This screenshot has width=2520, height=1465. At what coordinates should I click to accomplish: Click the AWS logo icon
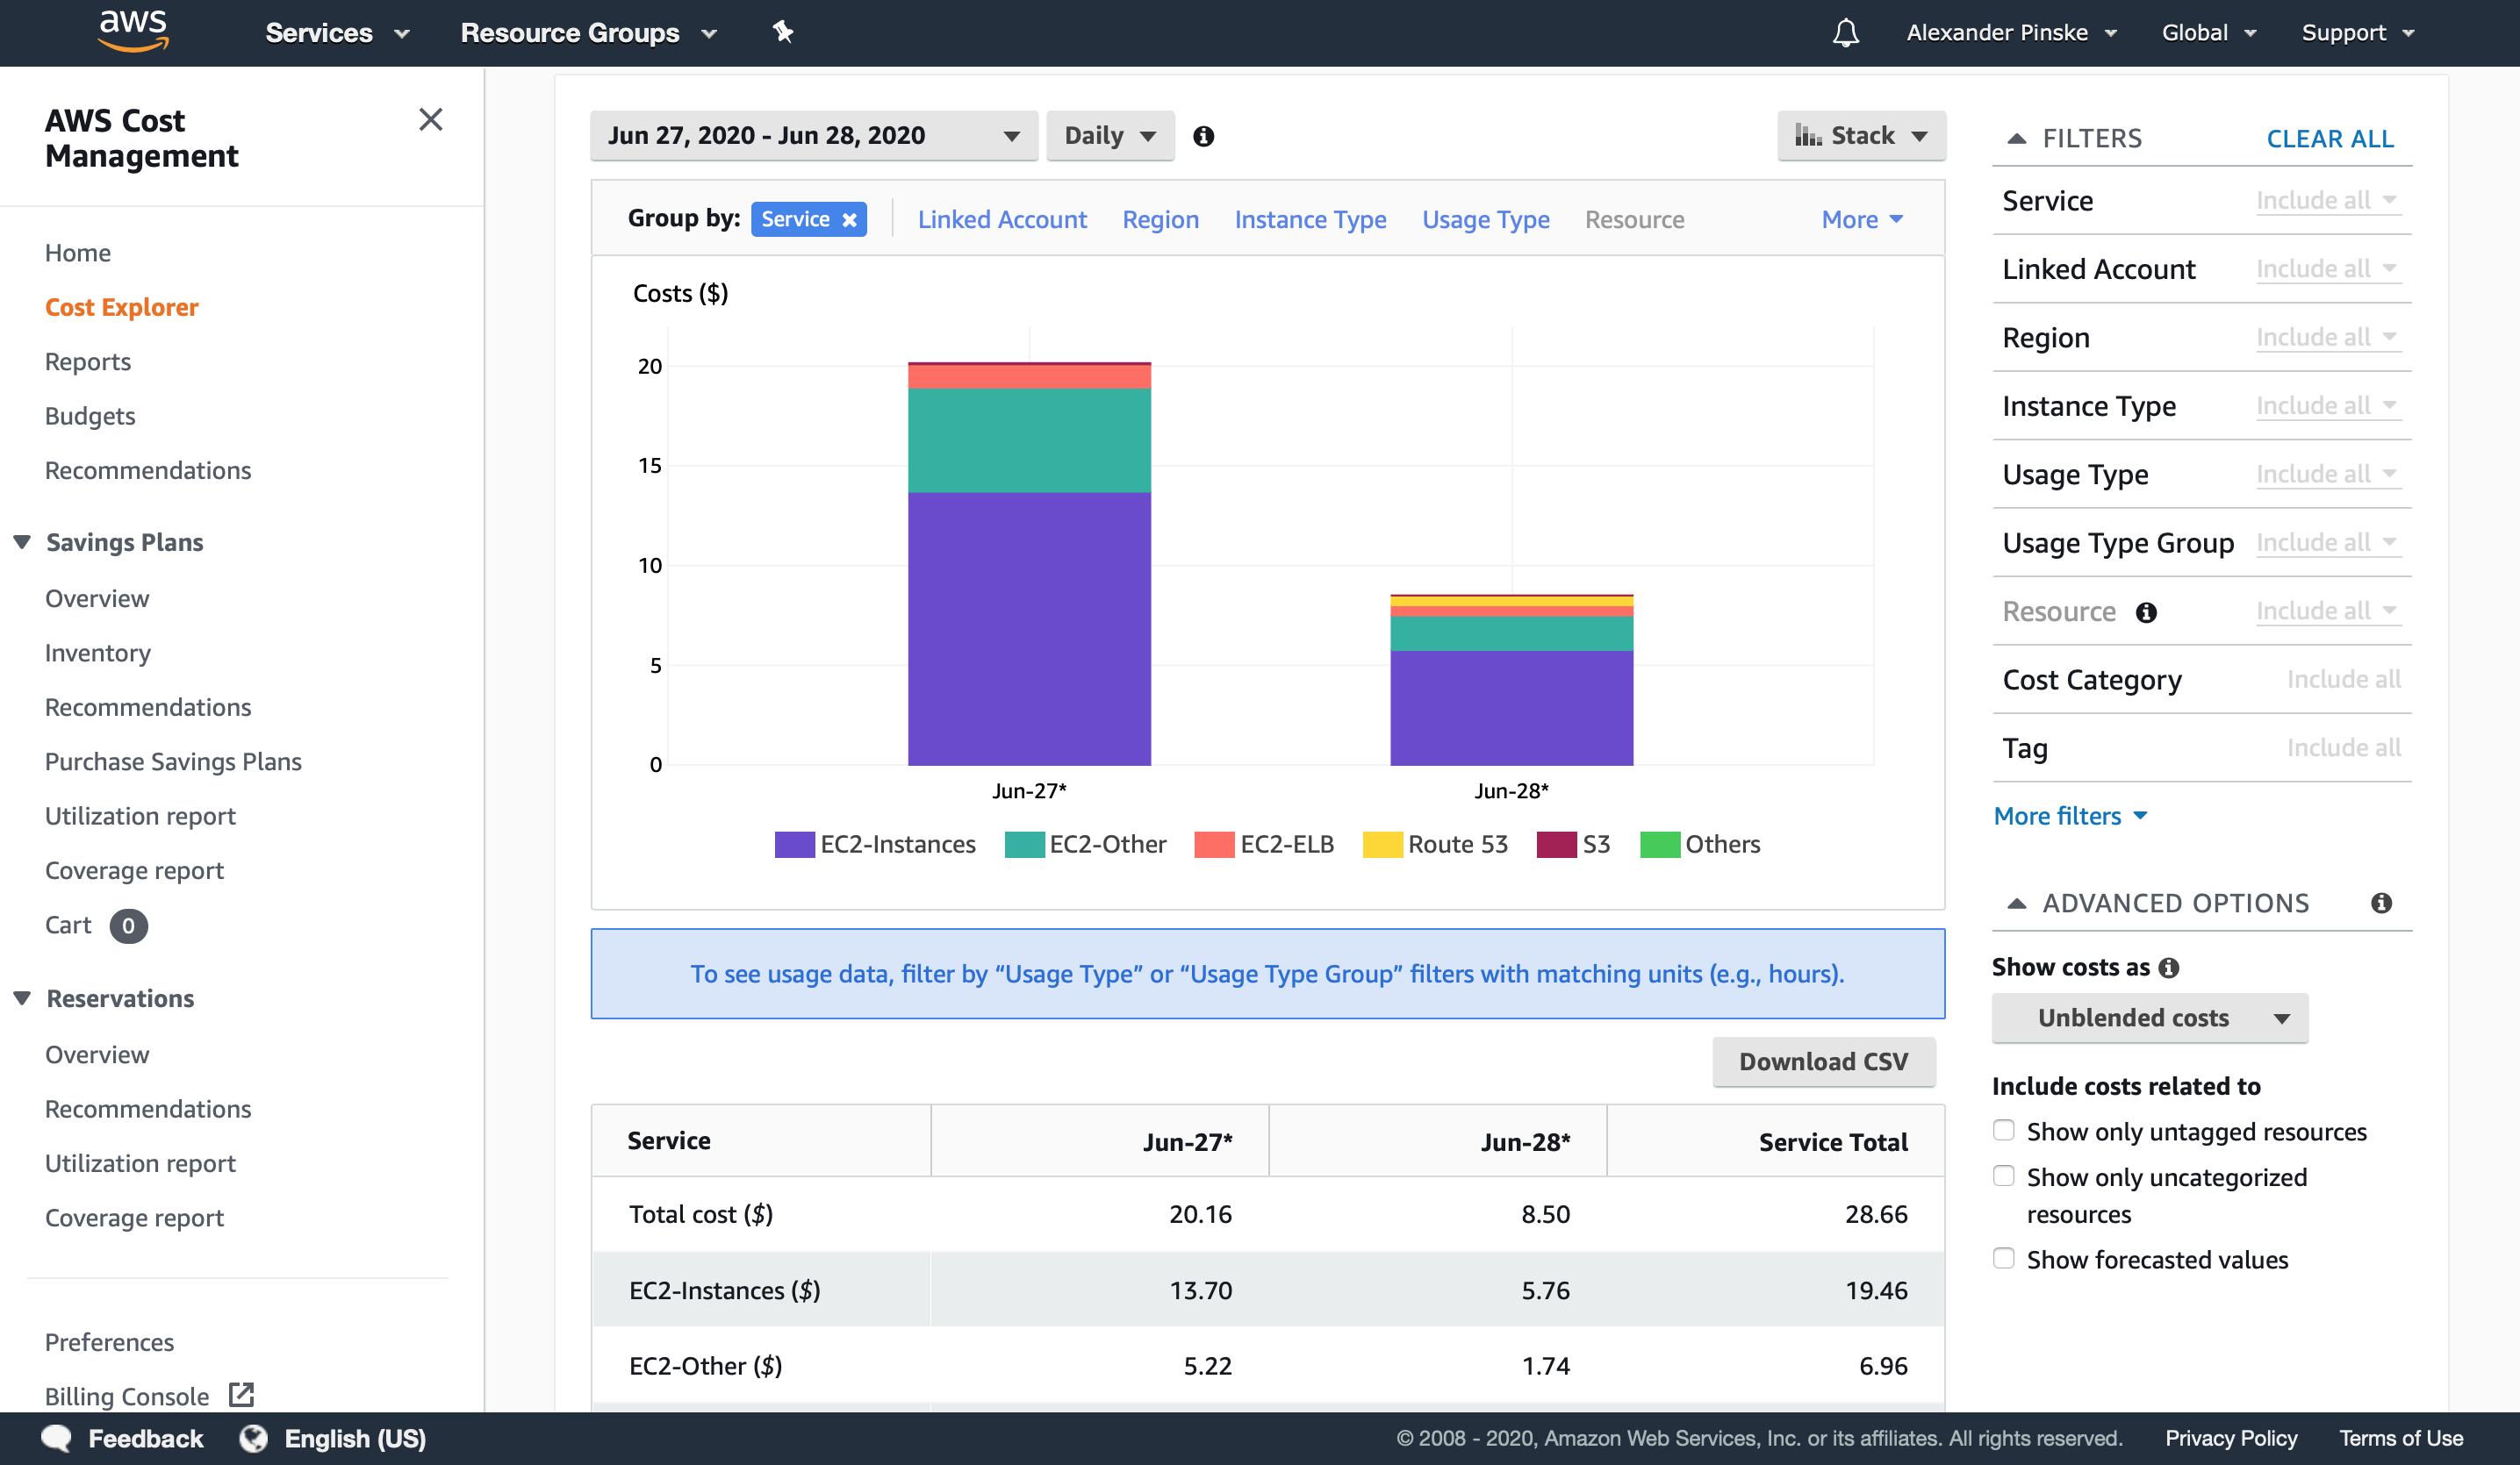[x=133, y=30]
